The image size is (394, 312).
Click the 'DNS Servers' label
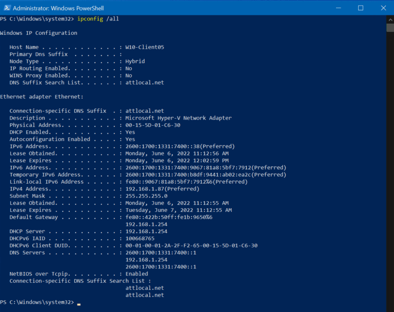coord(27,252)
